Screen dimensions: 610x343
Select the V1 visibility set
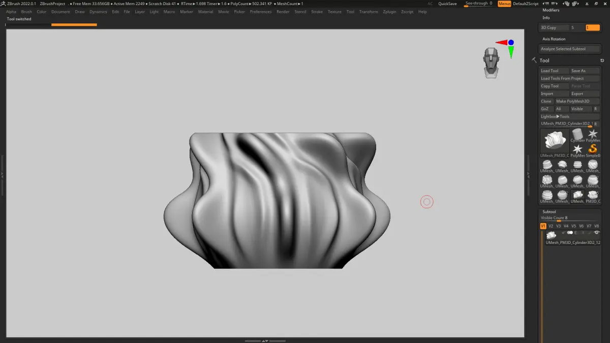[543, 226]
